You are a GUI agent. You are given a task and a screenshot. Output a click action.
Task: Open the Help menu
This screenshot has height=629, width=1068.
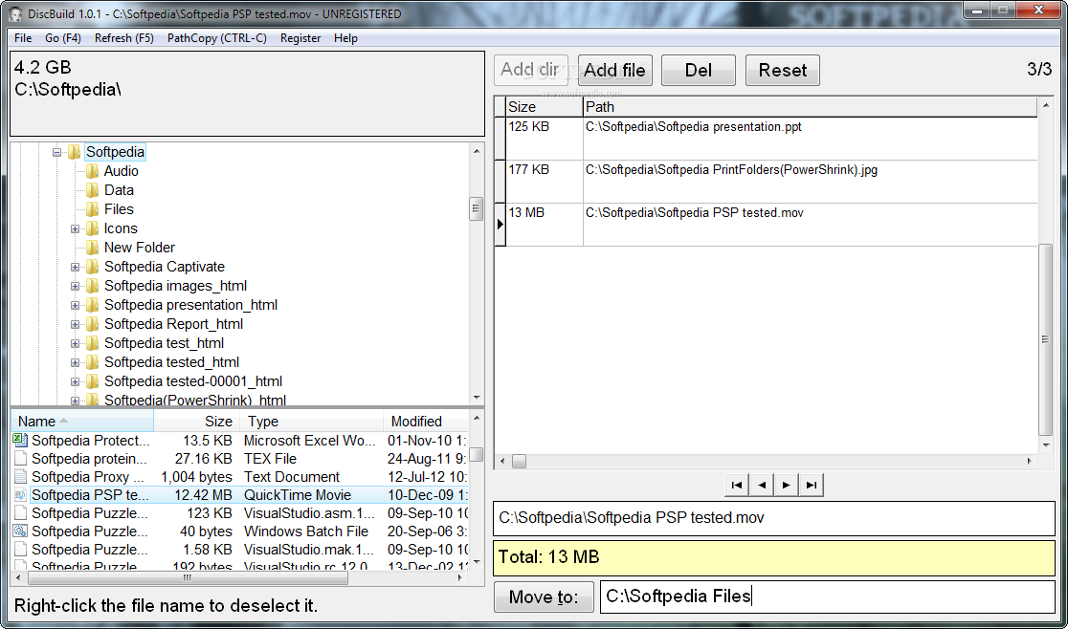345,38
